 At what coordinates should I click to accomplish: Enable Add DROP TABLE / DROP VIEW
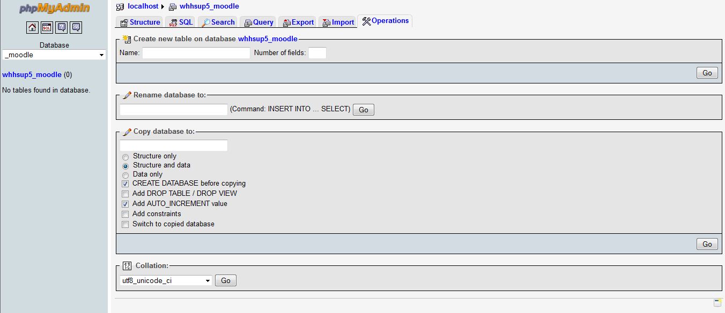[x=125, y=194]
